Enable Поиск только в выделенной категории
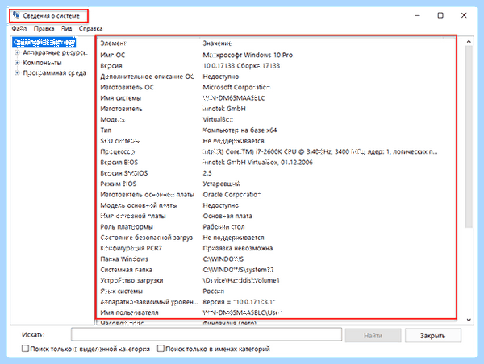 coord(25,349)
